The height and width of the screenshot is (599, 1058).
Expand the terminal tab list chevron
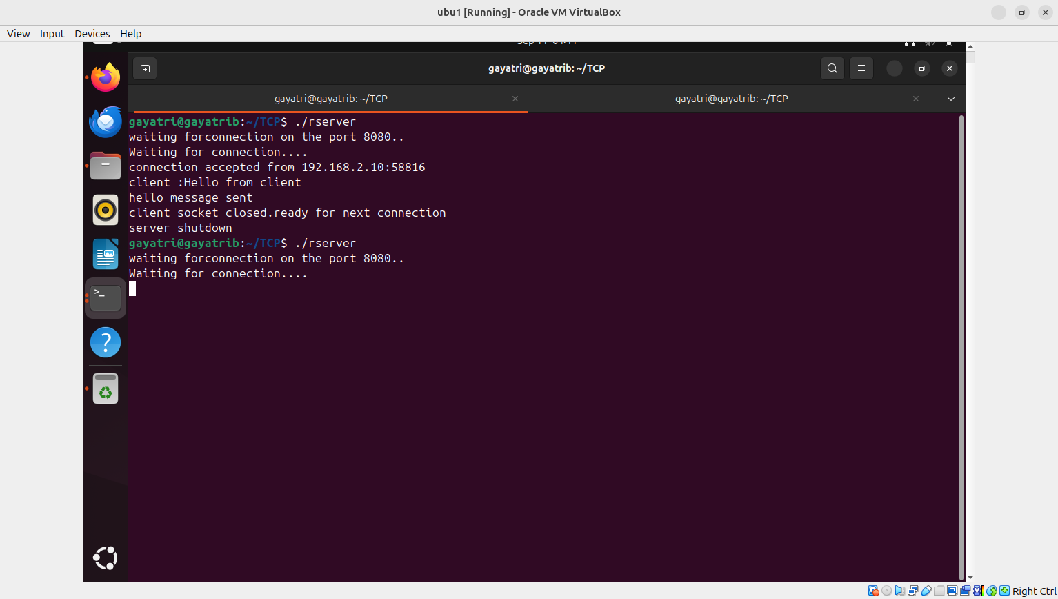(951, 99)
